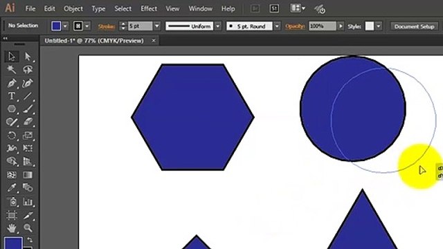Select the Gradient tool
Viewport: 443px width, 249px height.
coord(28,175)
